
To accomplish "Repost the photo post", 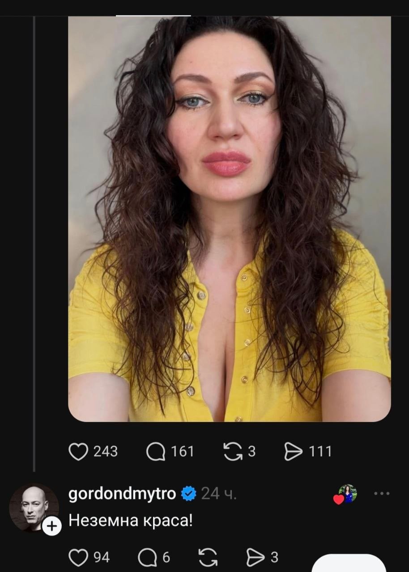I will (x=232, y=451).
